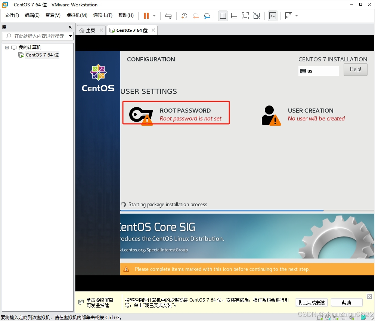Revert virtual machine to previous snapshot
Screen dimensions: 375x321
(196, 16)
